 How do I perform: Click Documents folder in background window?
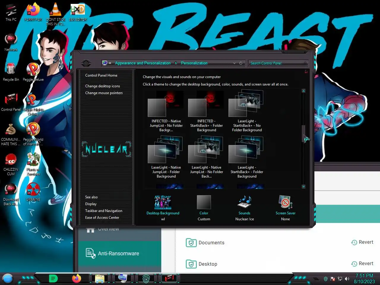tap(205, 243)
